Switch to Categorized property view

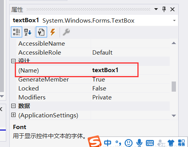[x=16, y=32]
